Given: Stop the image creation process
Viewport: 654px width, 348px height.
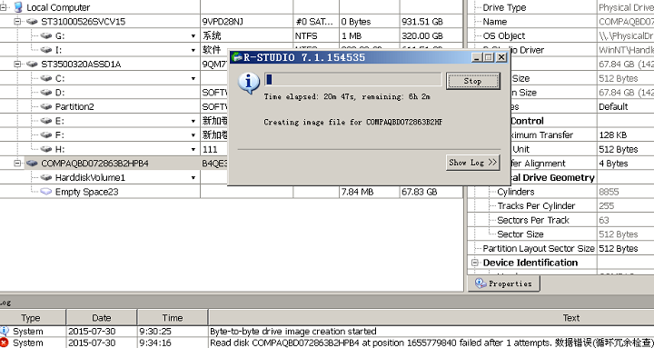Looking at the screenshot, I should (472, 81).
